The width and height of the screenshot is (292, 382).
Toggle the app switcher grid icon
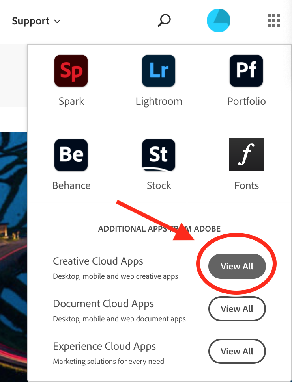[x=274, y=20]
